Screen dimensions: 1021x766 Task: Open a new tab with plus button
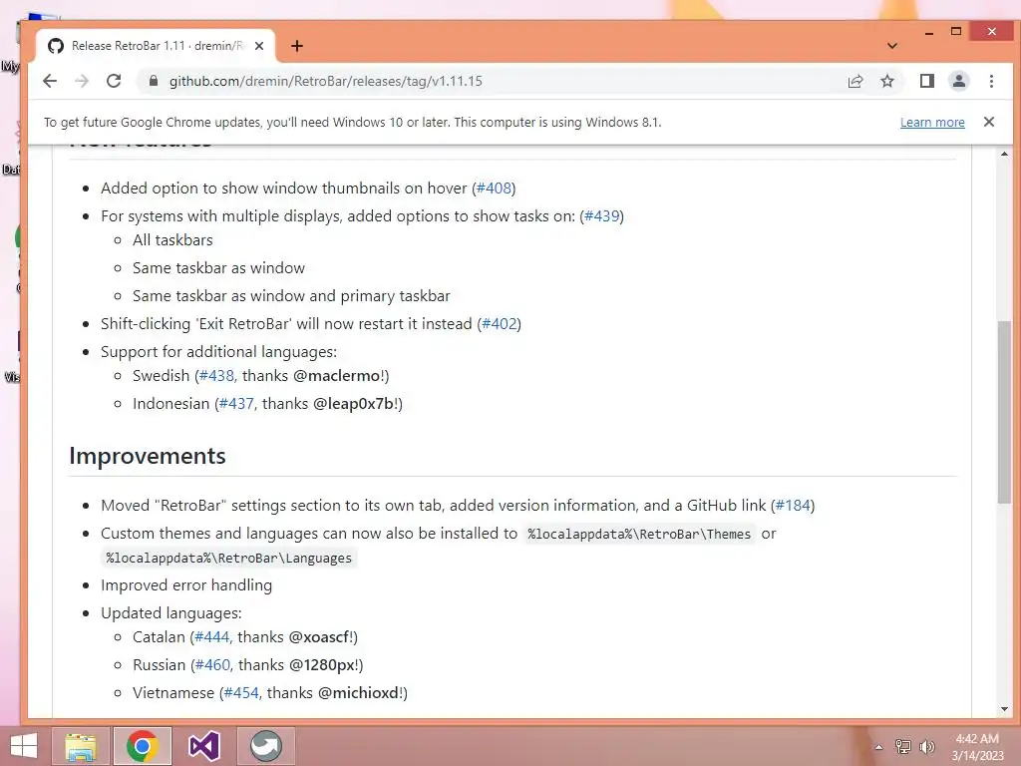pos(297,46)
